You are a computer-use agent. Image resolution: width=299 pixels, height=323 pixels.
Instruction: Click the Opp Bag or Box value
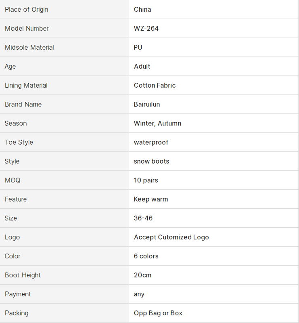click(x=158, y=313)
